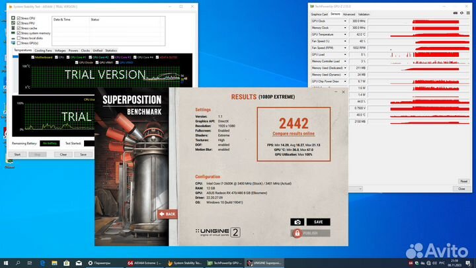Open the GPU selector combo box in GPU-Z

pos(355,189)
